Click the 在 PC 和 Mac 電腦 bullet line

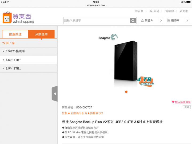tap(85, 132)
